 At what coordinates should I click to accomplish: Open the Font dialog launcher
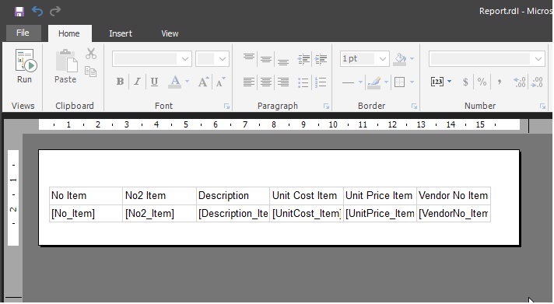tap(226, 107)
